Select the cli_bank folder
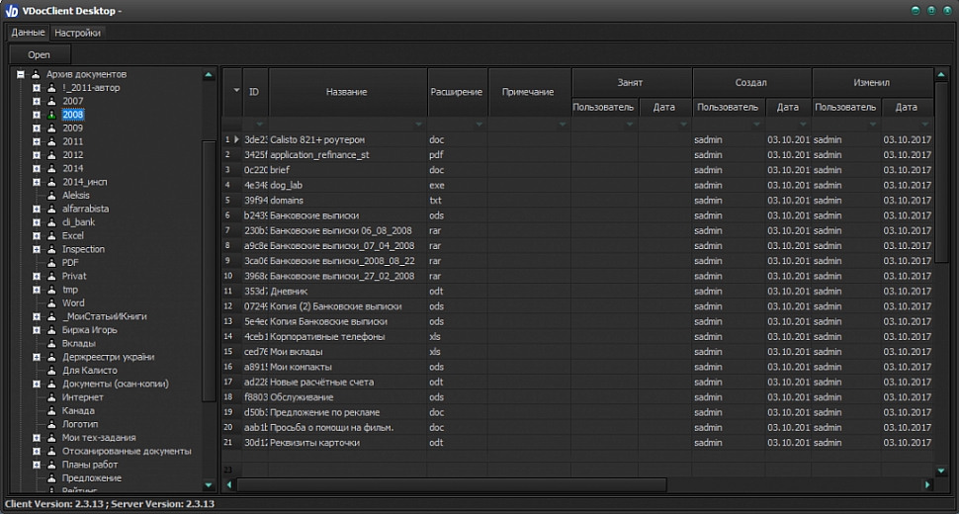 click(x=78, y=222)
